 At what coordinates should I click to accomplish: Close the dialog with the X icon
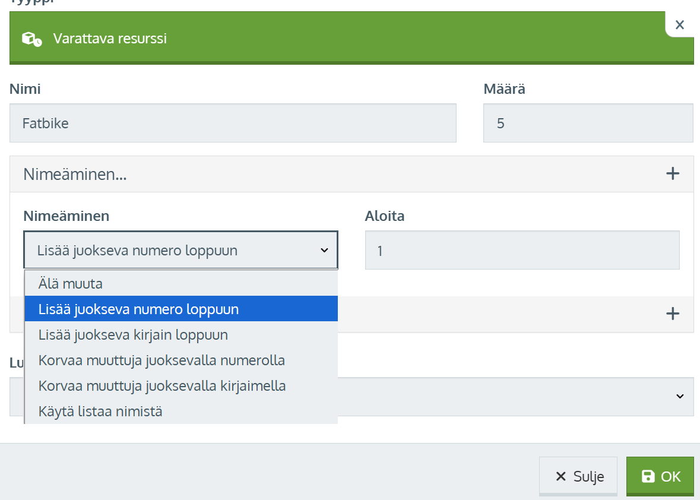[680, 25]
